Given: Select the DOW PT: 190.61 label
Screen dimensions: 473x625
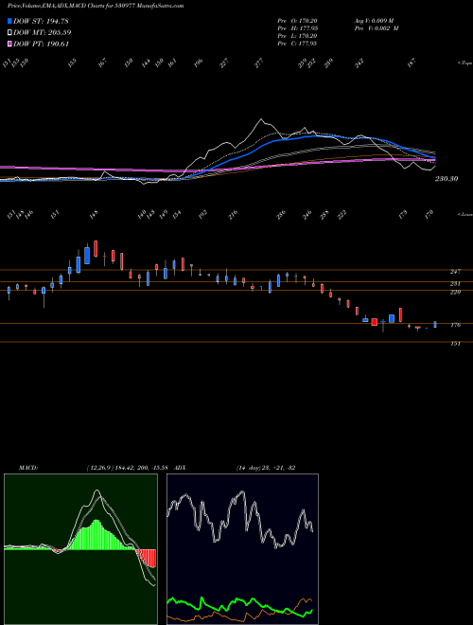Looking at the screenshot, I should 41,45.
